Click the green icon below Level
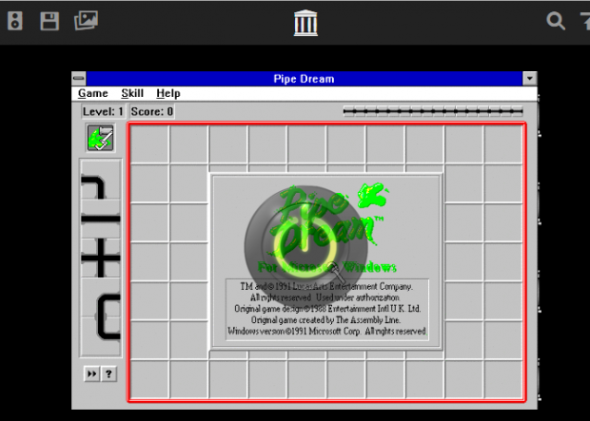 pyautogui.click(x=100, y=138)
